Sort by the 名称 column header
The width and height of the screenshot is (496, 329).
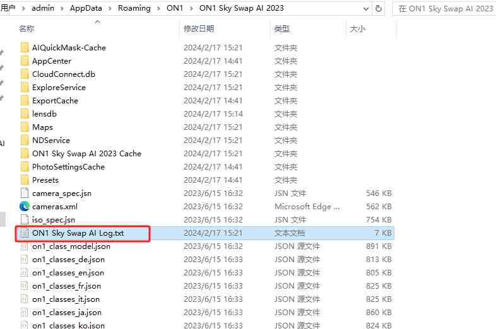click(x=27, y=29)
